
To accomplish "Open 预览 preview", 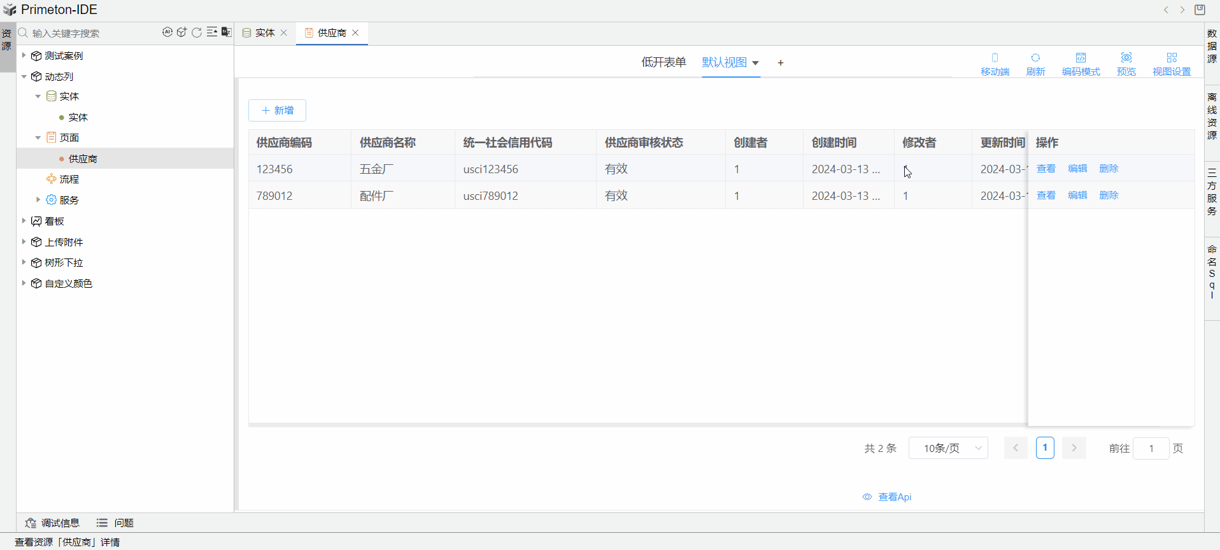I will tap(1126, 64).
